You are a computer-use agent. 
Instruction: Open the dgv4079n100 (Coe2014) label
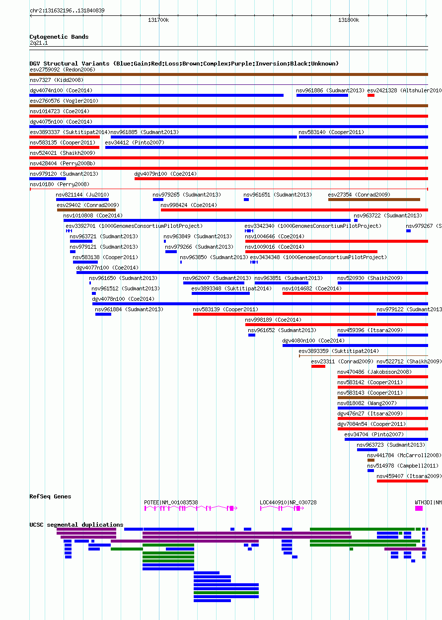click(x=166, y=174)
